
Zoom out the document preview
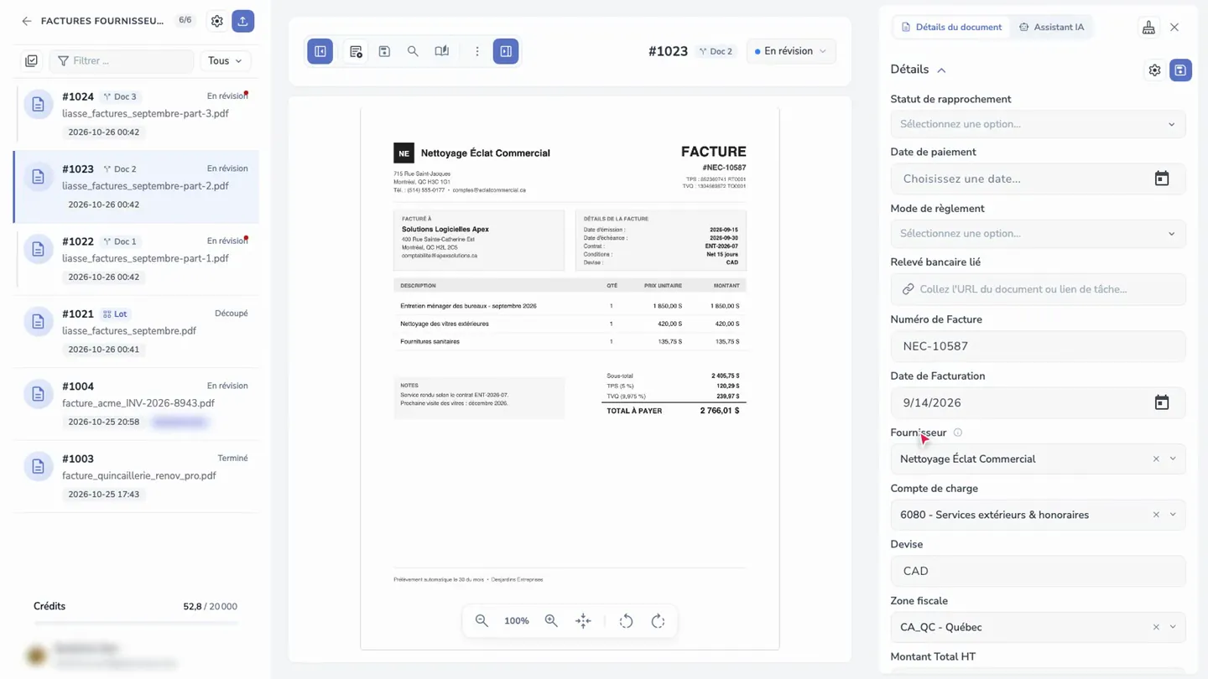point(482,621)
